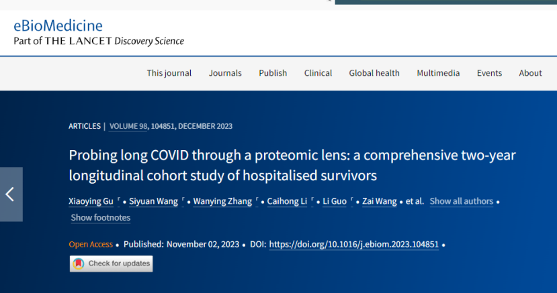This screenshot has height=293, width=557.
Task: Expand Show footnotes
Action: pos(101,218)
